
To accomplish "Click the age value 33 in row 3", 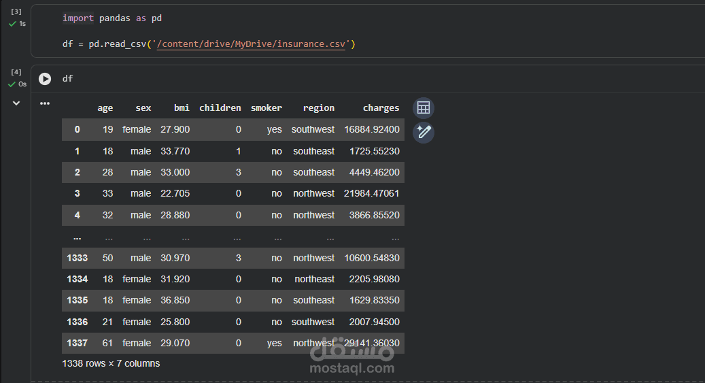I will point(108,193).
